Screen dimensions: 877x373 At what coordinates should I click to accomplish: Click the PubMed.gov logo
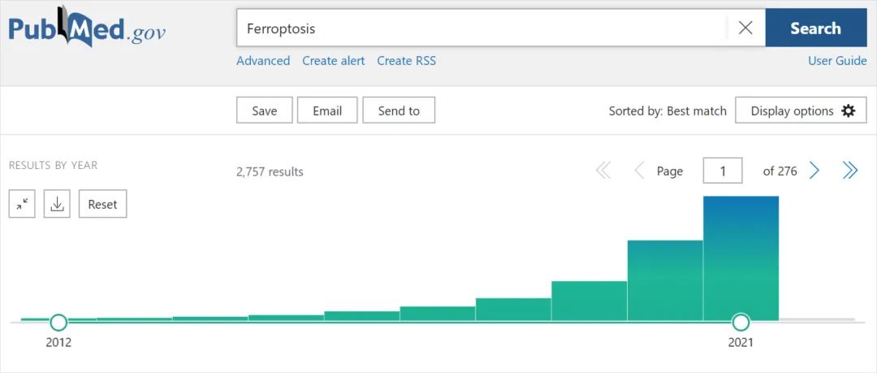[87, 28]
